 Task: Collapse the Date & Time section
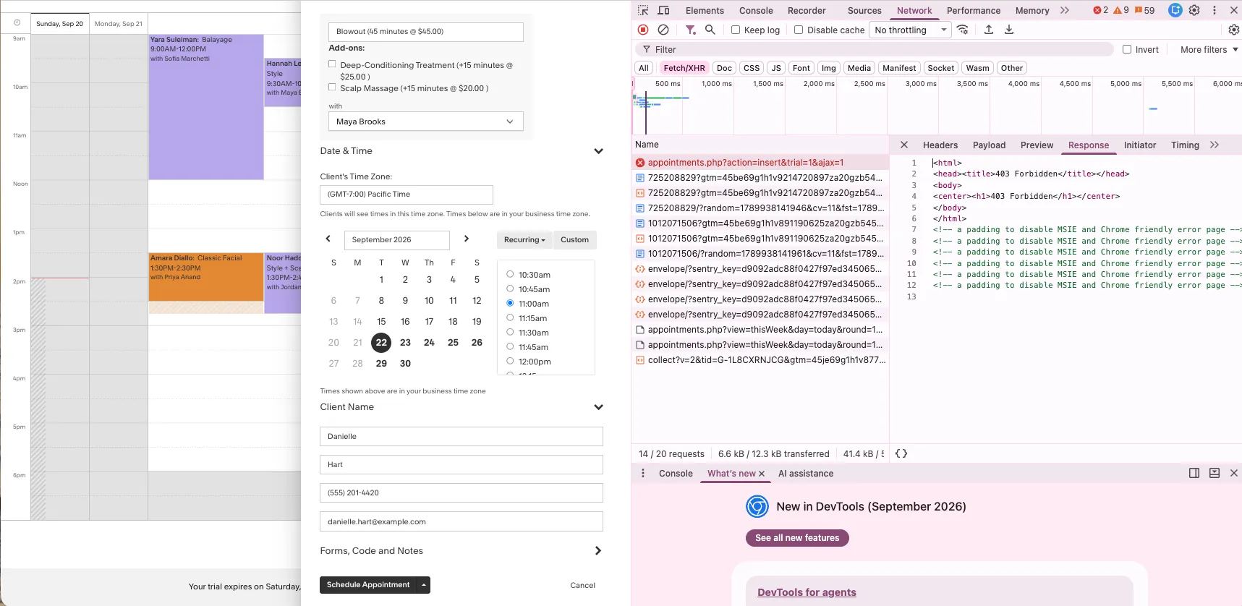[598, 151]
